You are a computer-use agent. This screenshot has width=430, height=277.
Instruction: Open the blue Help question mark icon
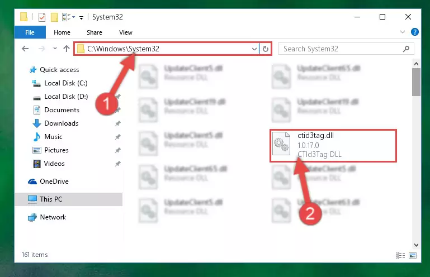[415, 32]
